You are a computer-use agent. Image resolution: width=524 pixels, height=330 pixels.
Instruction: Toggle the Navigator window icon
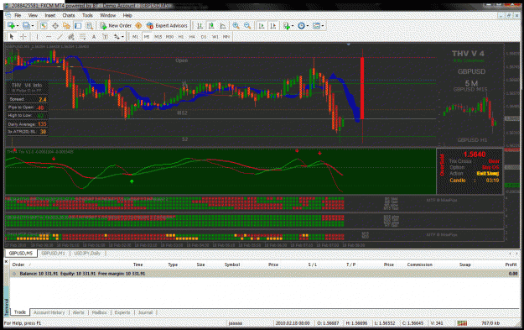tap(66, 26)
